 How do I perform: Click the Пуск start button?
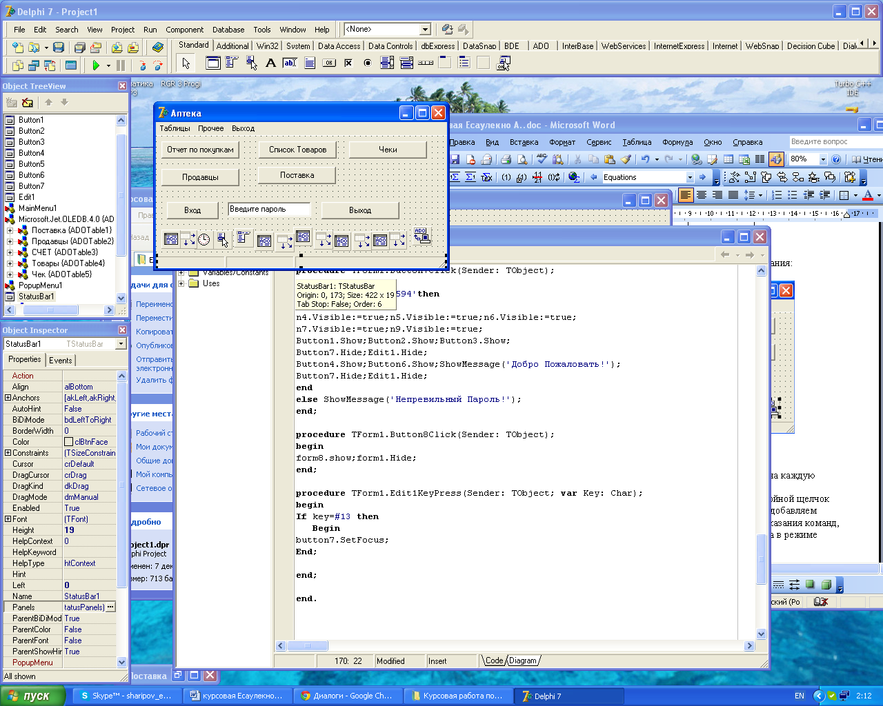32,696
